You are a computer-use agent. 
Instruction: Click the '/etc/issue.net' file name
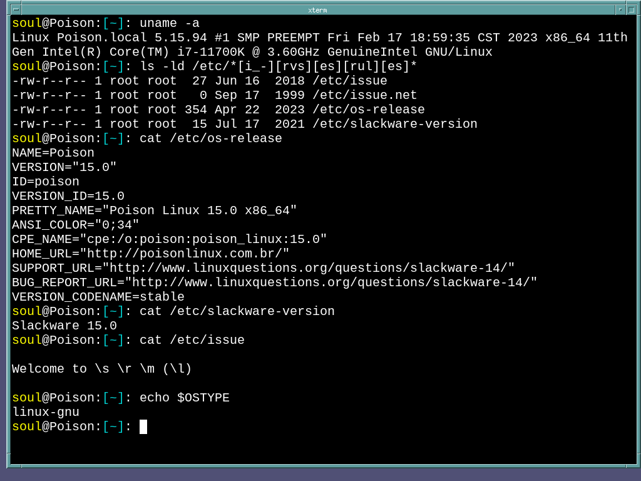(x=365, y=95)
